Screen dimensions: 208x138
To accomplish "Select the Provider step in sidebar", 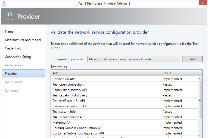I will 23,74.
